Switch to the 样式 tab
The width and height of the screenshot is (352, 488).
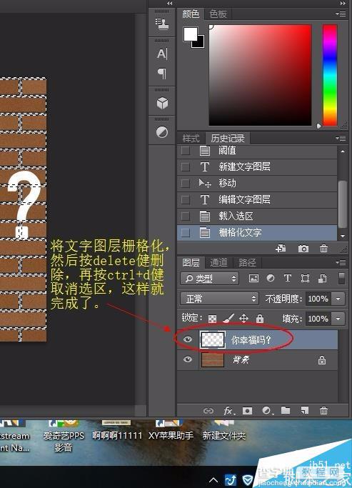[191, 138]
